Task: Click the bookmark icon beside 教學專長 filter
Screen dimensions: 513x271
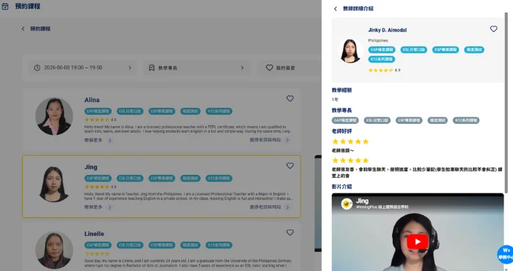Action: pyautogui.click(x=152, y=67)
